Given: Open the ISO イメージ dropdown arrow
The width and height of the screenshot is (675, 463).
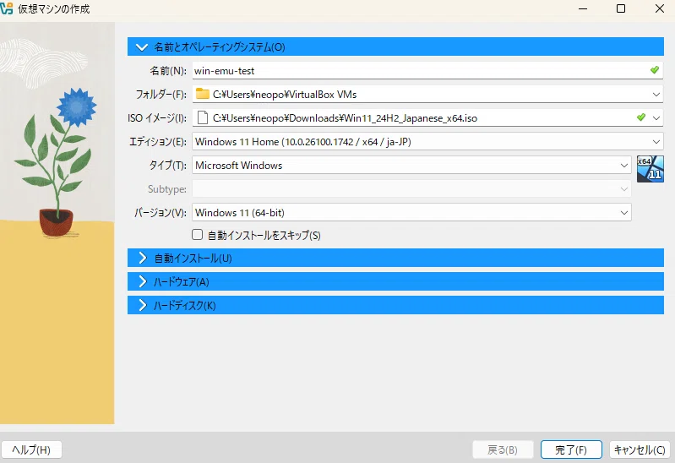Looking at the screenshot, I should click(656, 117).
